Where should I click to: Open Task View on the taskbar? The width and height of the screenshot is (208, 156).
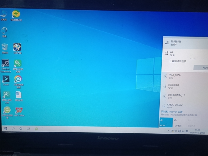coord(28,129)
